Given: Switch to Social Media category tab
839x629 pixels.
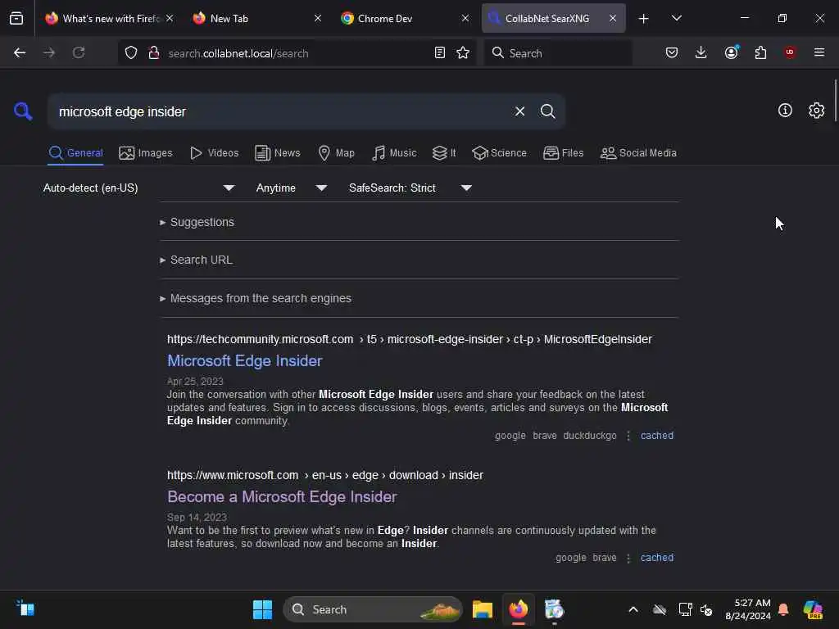Looking at the screenshot, I should 638,153.
